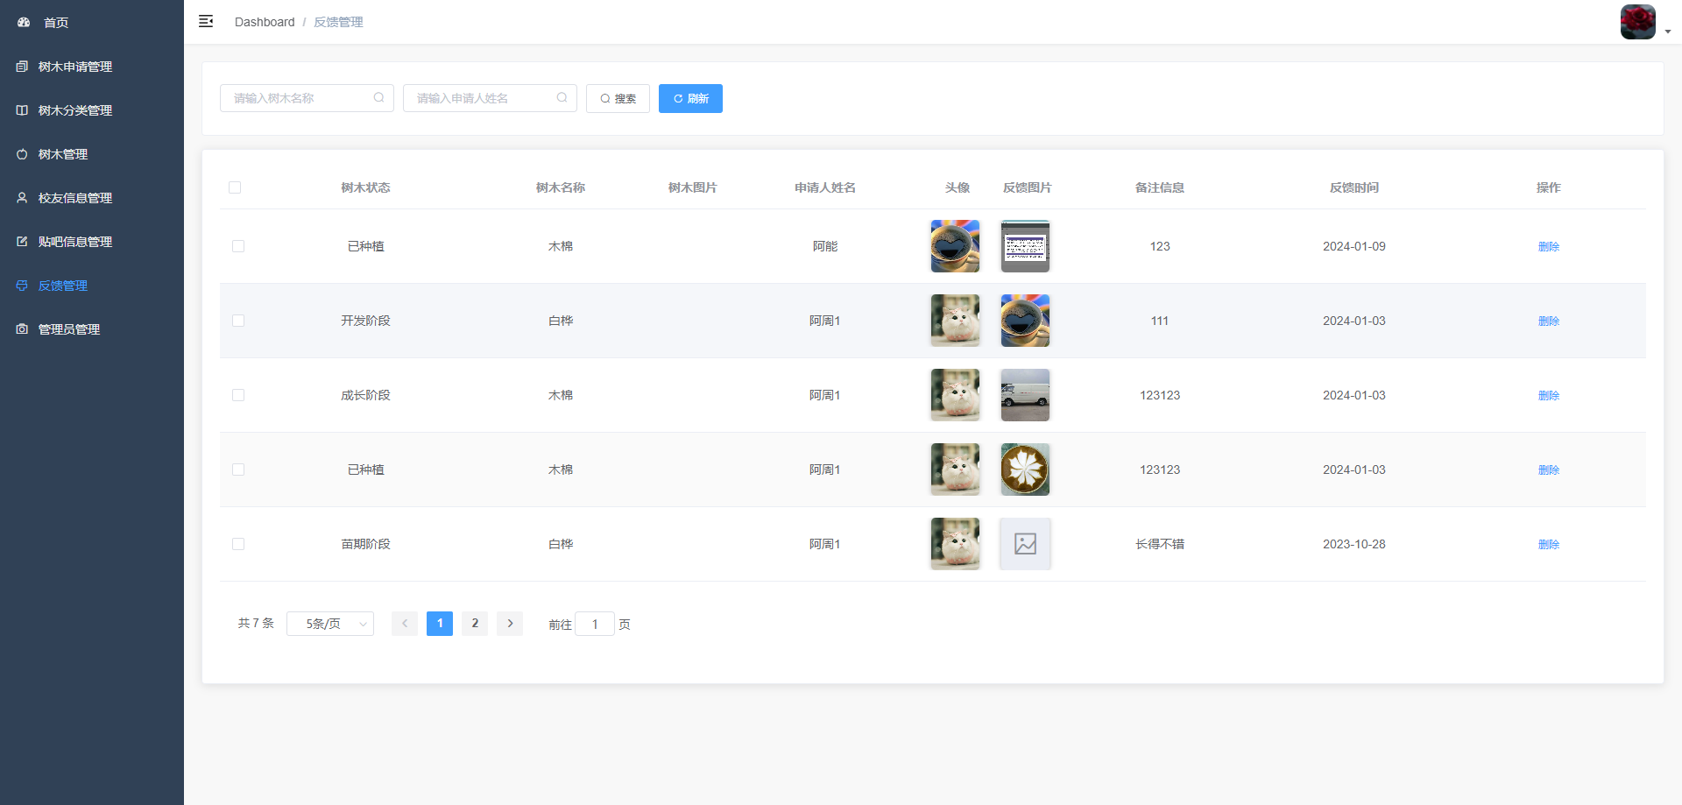Expand the tree name search field's magnifier icon
This screenshot has width=1682, height=805.
click(x=379, y=97)
